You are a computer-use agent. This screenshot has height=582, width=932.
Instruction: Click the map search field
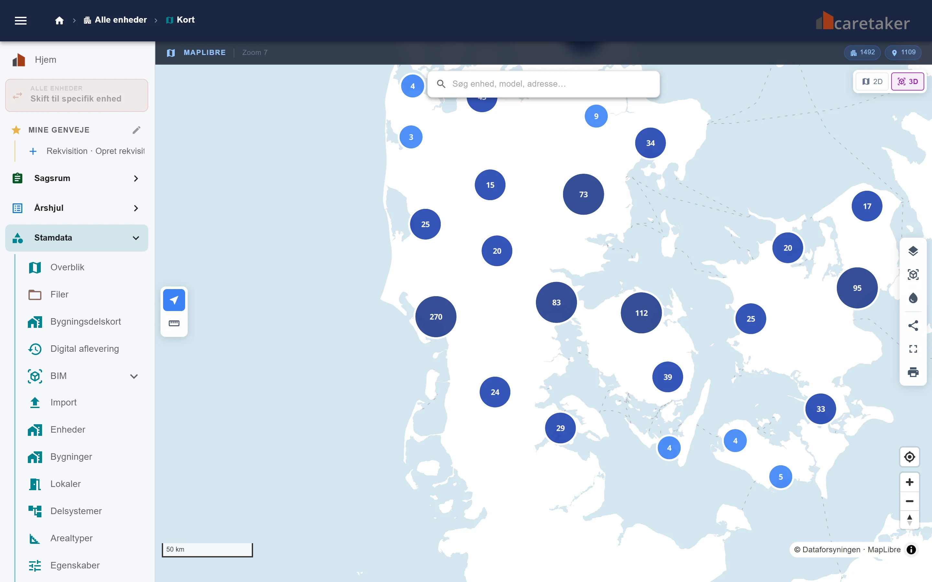pos(543,84)
